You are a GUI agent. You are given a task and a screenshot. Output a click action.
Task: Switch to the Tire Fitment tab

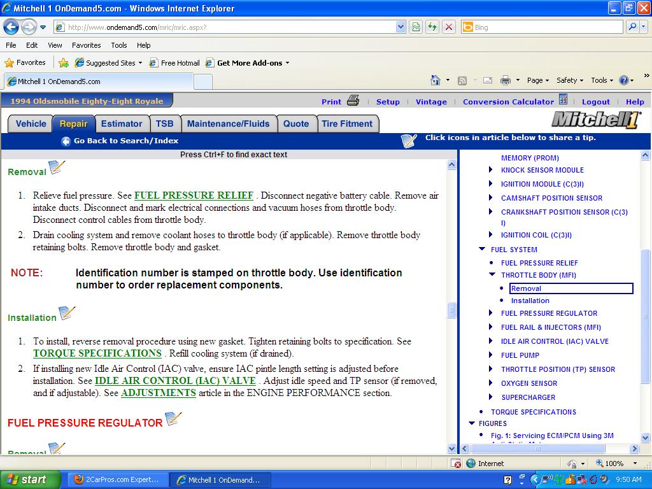[347, 124]
